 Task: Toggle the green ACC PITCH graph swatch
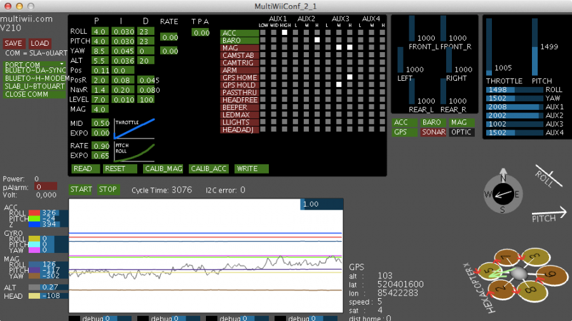[34, 219]
